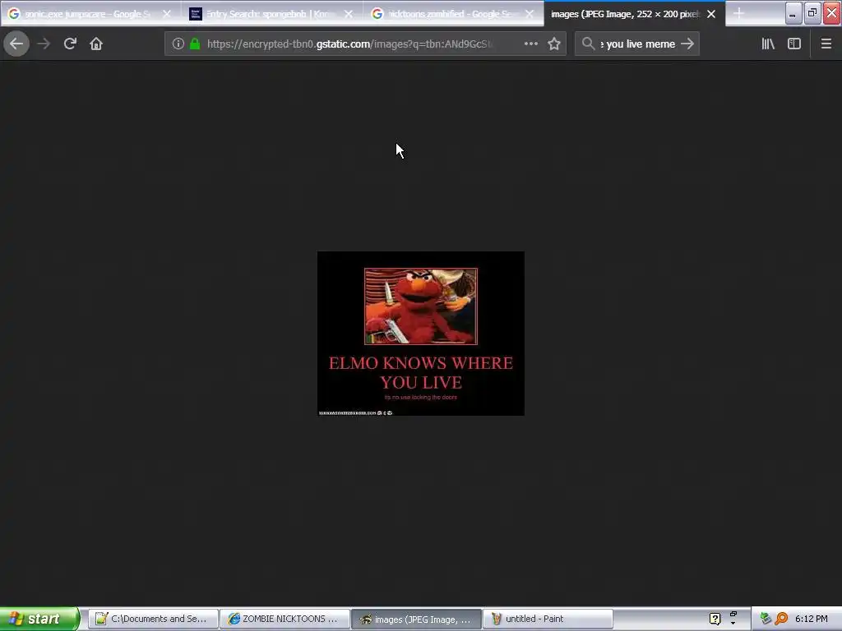Close the Firefox window
The width and height of the screenshot is (842, 631).
832,13
